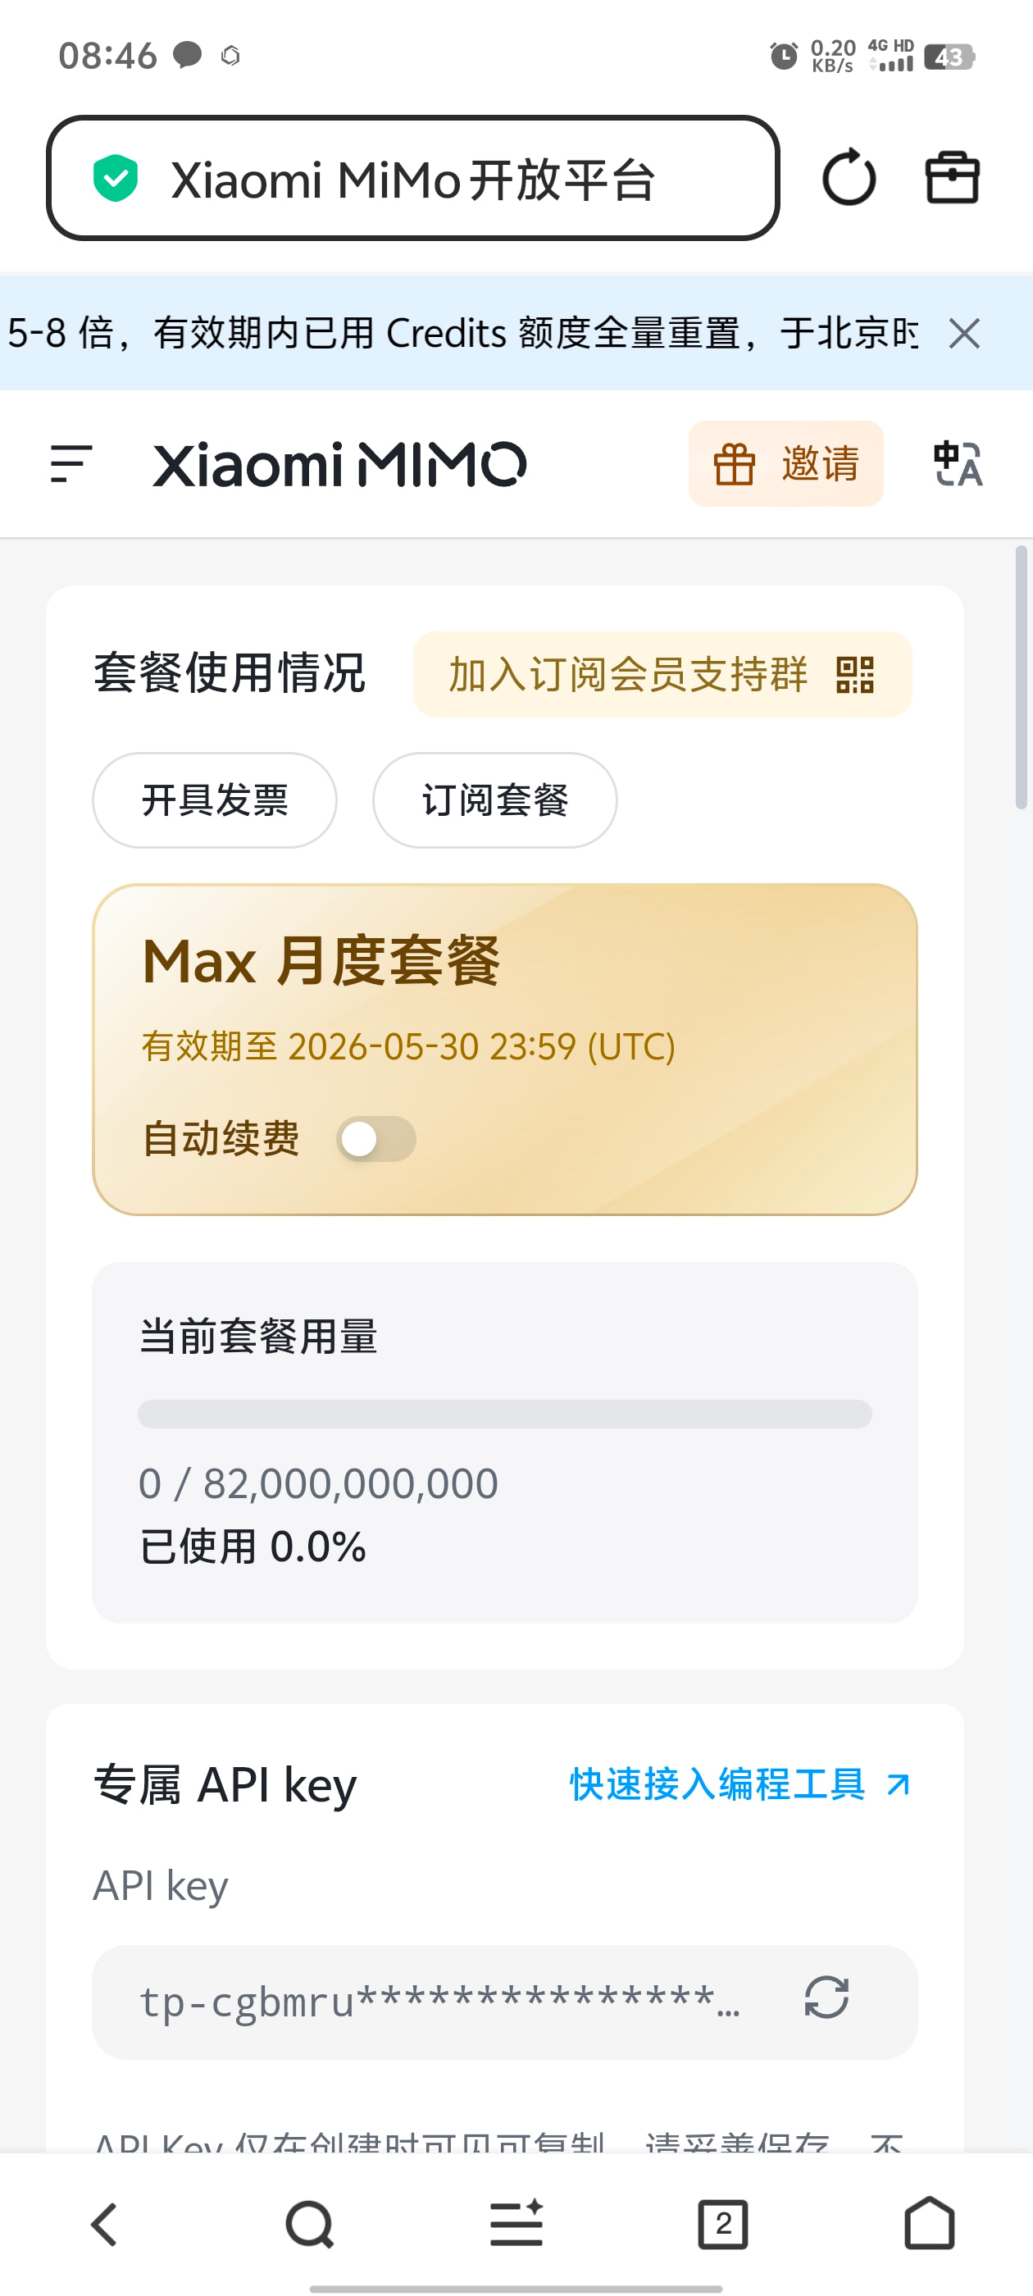Screen dimensions: 1033x2296
Task: Open the browser home icon
Action: tap(930, 2223)
